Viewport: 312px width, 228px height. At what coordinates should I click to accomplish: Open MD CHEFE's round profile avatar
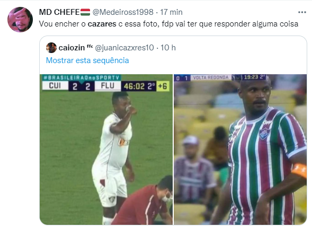click(x=20, y=20)
